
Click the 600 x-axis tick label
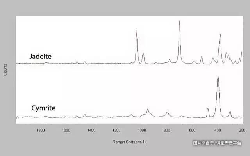pos(192,131)
